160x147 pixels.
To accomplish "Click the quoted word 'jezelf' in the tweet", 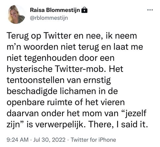I will click(135, 114).
